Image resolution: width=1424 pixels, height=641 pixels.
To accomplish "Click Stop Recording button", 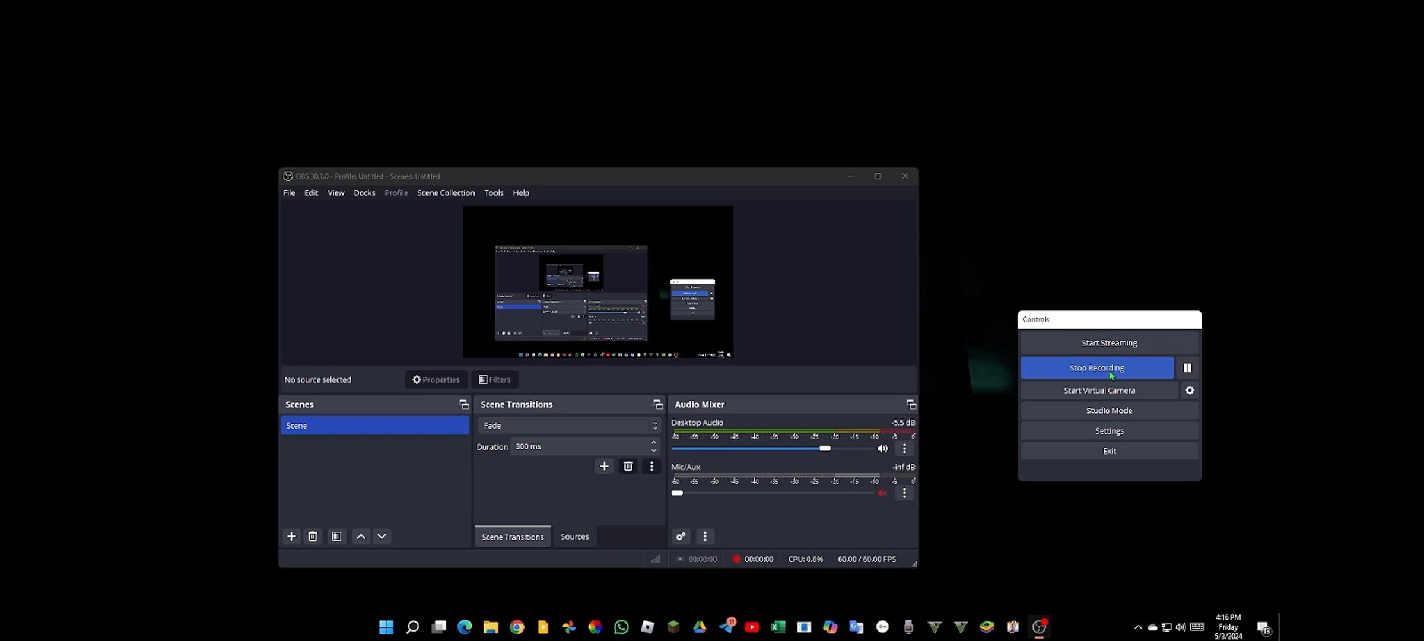I will [x=1096, y=368].
